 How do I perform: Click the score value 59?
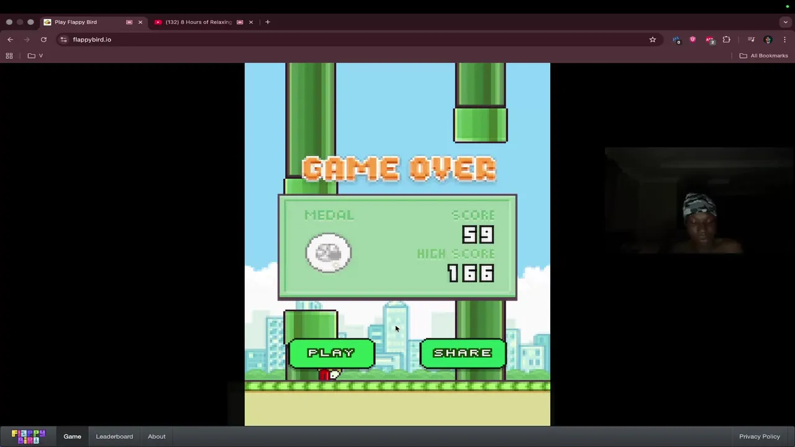pos(478,235)
